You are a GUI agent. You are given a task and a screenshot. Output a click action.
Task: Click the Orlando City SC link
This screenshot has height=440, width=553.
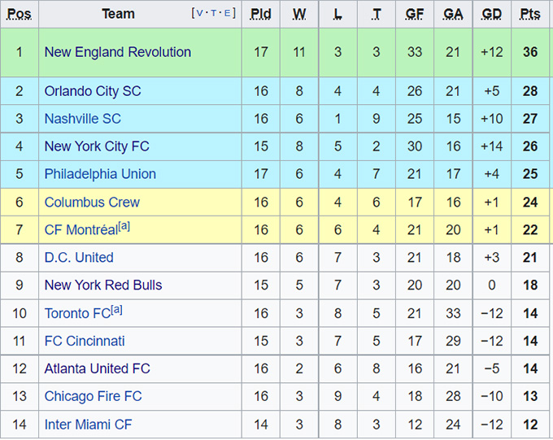92,91
